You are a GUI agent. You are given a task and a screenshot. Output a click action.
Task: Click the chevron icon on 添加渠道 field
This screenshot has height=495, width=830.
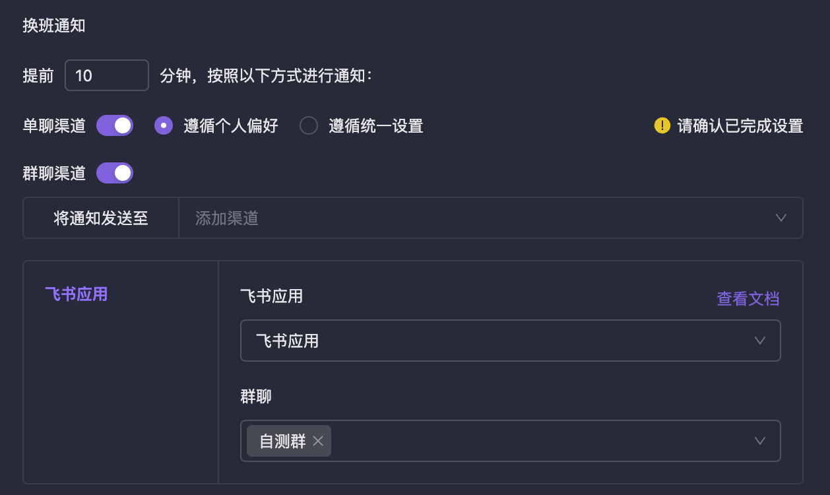click(x=781, y=218)
